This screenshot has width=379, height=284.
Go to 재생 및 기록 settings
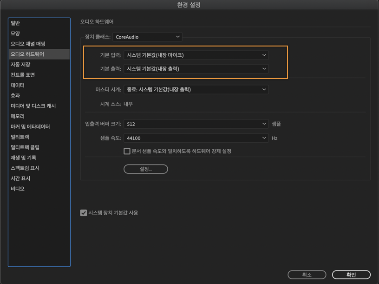[39, 158]
